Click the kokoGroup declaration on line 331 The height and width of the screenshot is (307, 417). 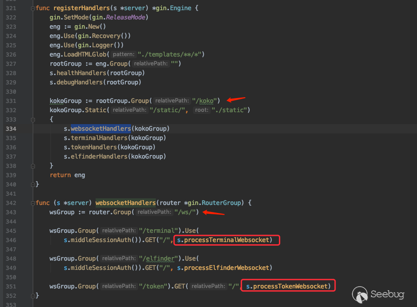point(66,101)
